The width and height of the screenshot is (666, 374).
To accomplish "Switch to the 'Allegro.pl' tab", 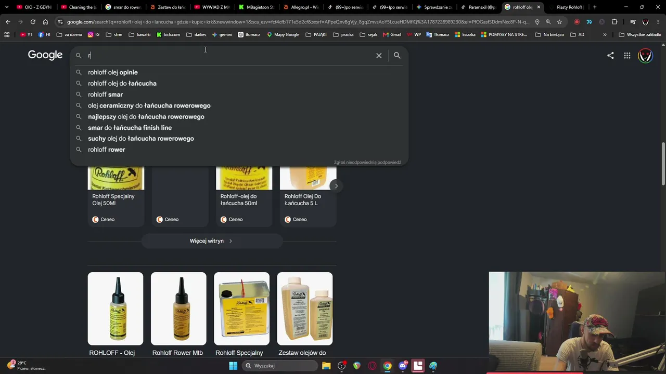I will click(301, 7).
